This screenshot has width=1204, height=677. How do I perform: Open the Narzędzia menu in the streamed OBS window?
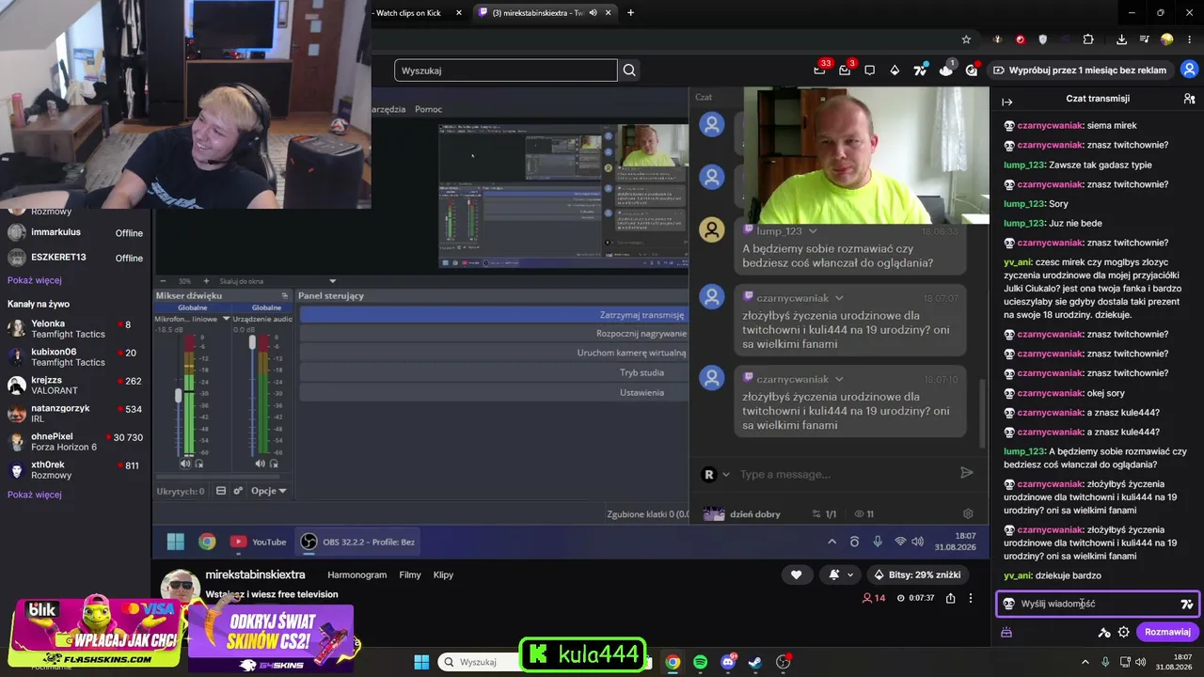click(x=388, y=109)
